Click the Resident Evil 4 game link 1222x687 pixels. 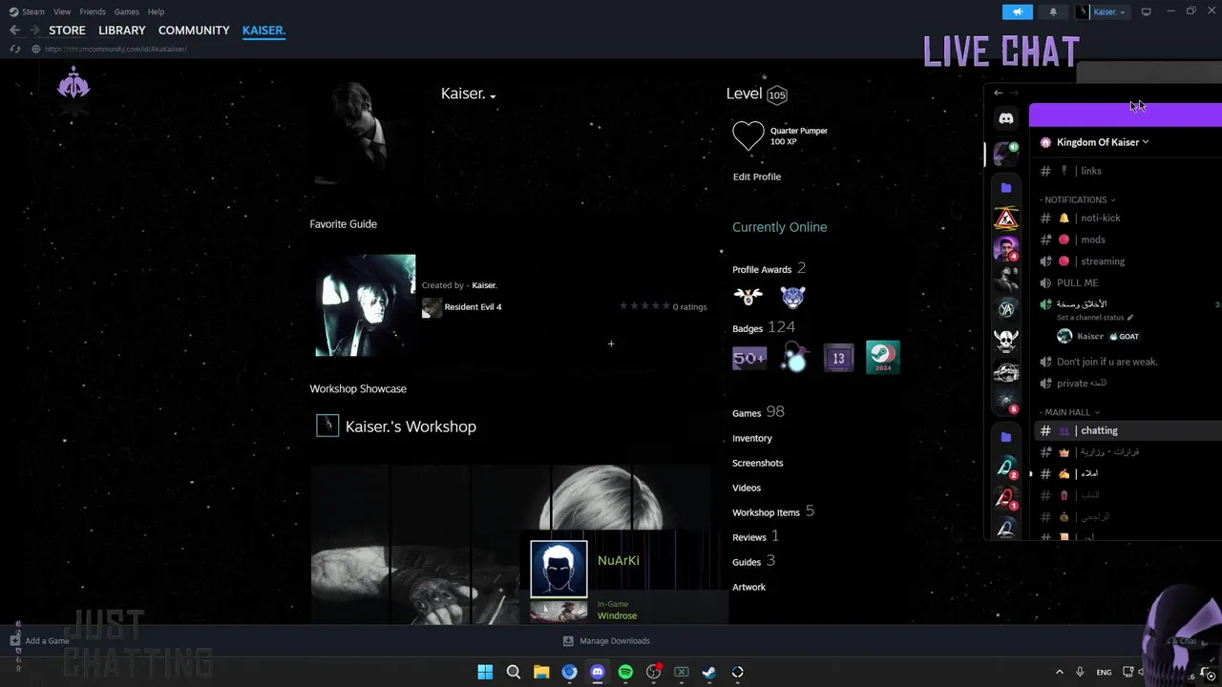(x=473, y=307)
